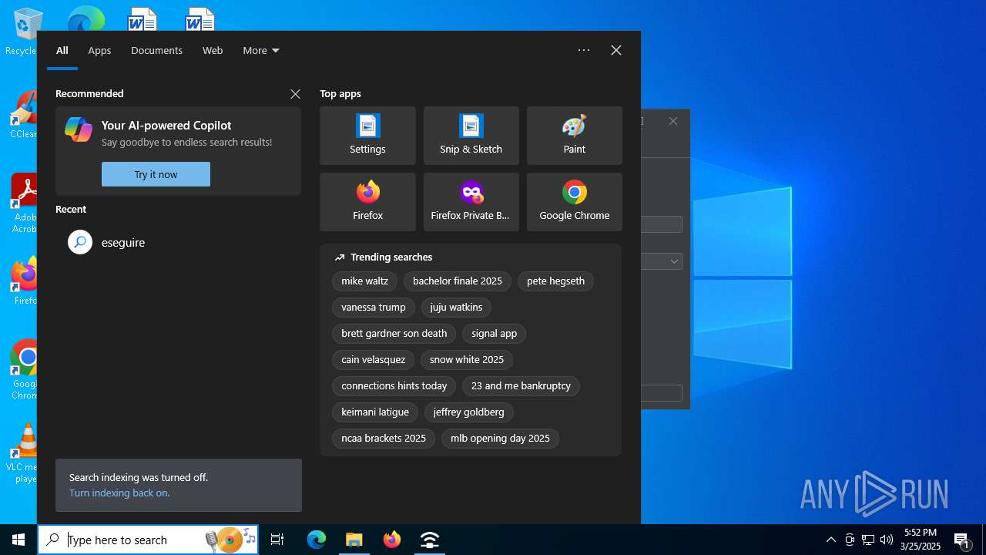Screen dimensions: 986x555
Task: Open Task View on taskbar
Action: point(277,540)
